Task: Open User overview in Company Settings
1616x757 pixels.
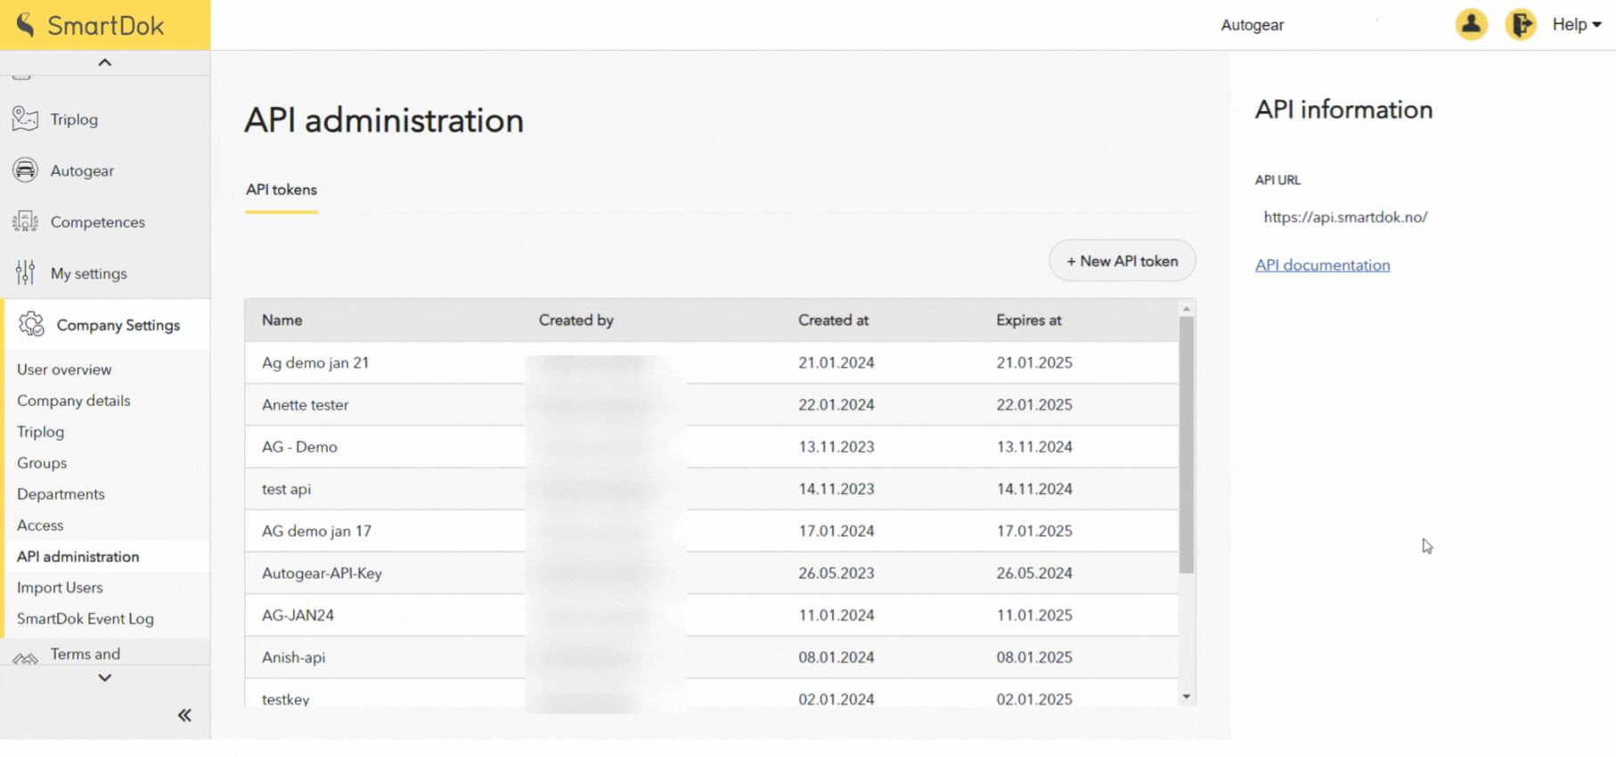Action: (64, 370)
